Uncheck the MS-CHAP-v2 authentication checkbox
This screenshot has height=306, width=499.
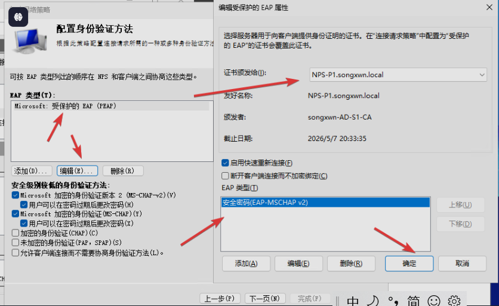click(16, 195)
